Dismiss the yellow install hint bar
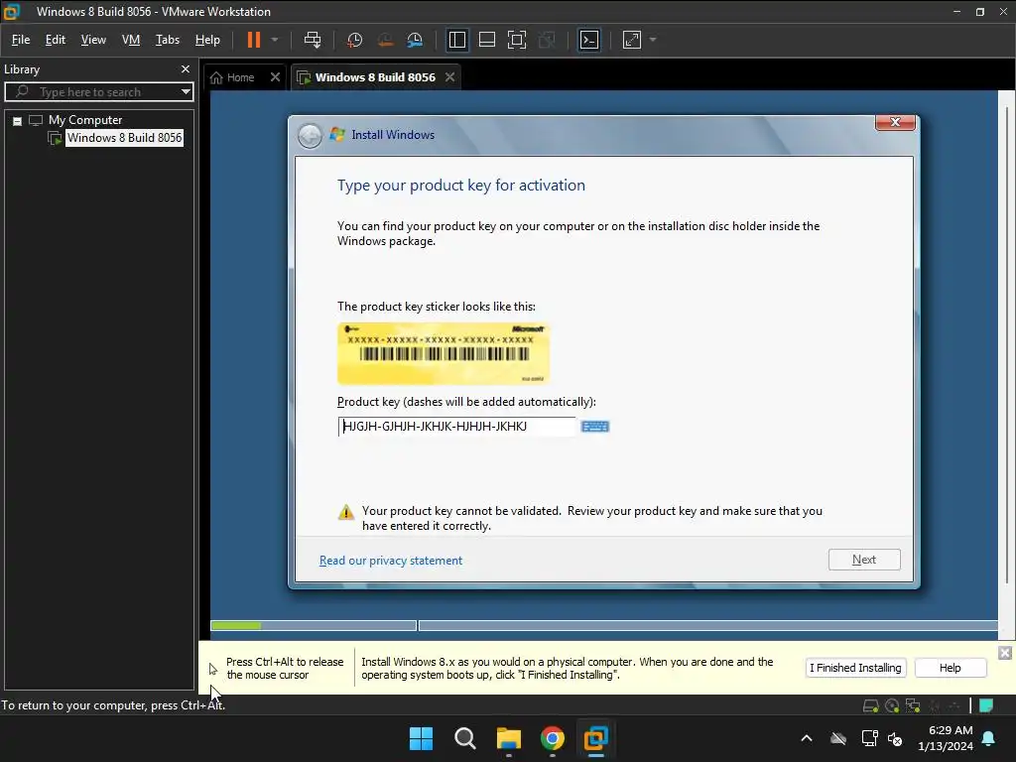The image size is (1016, 762). coord(1005,653)
